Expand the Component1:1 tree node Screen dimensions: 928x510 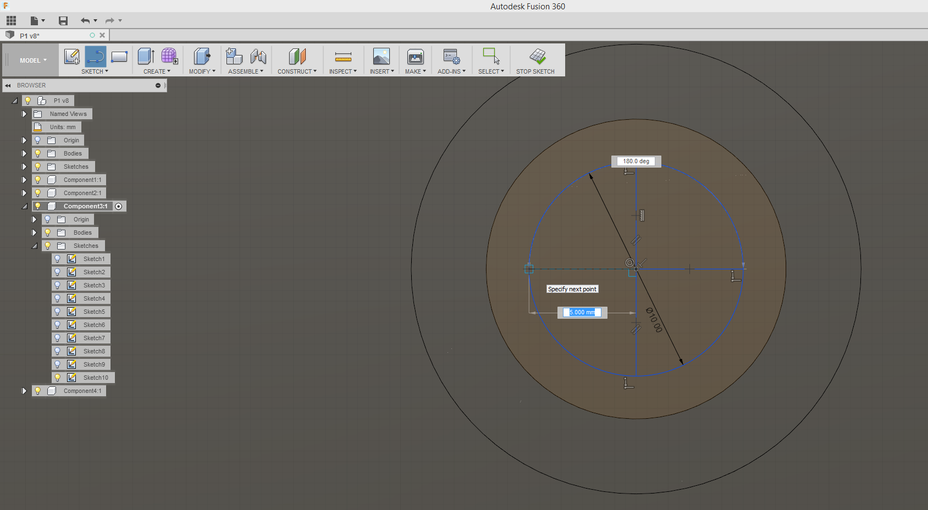tap(24, 180)
